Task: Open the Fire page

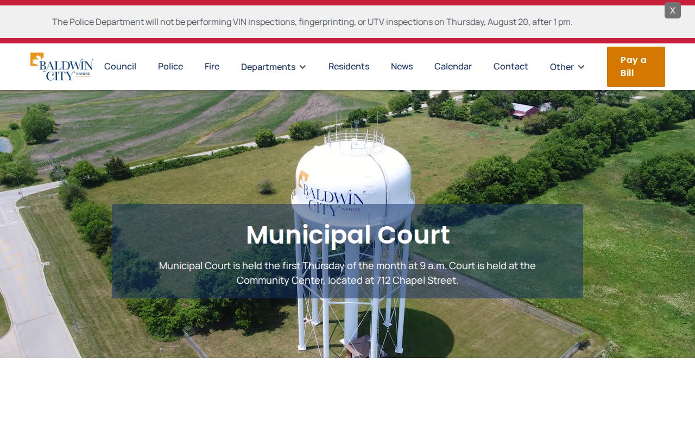Action: (212, 66)
